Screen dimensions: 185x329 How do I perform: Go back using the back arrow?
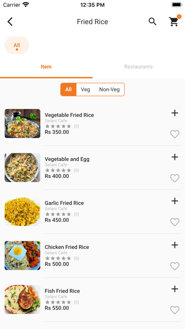tap(10, 22)
